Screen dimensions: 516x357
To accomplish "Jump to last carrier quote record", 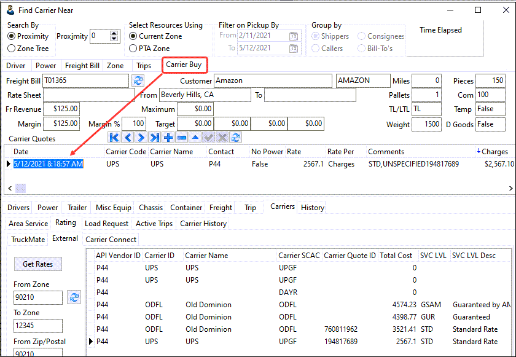I will pyautogui.click(x=155, y=138).
